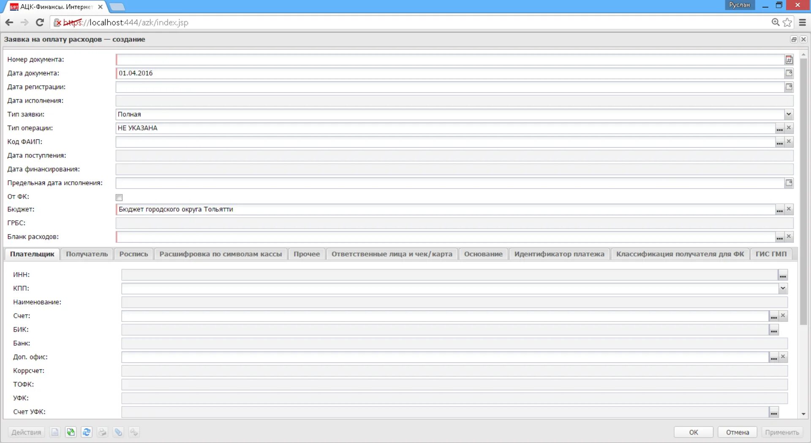811x443 pixels.
Task: Expand the КПП dropdown
Action: click(783, 289)
